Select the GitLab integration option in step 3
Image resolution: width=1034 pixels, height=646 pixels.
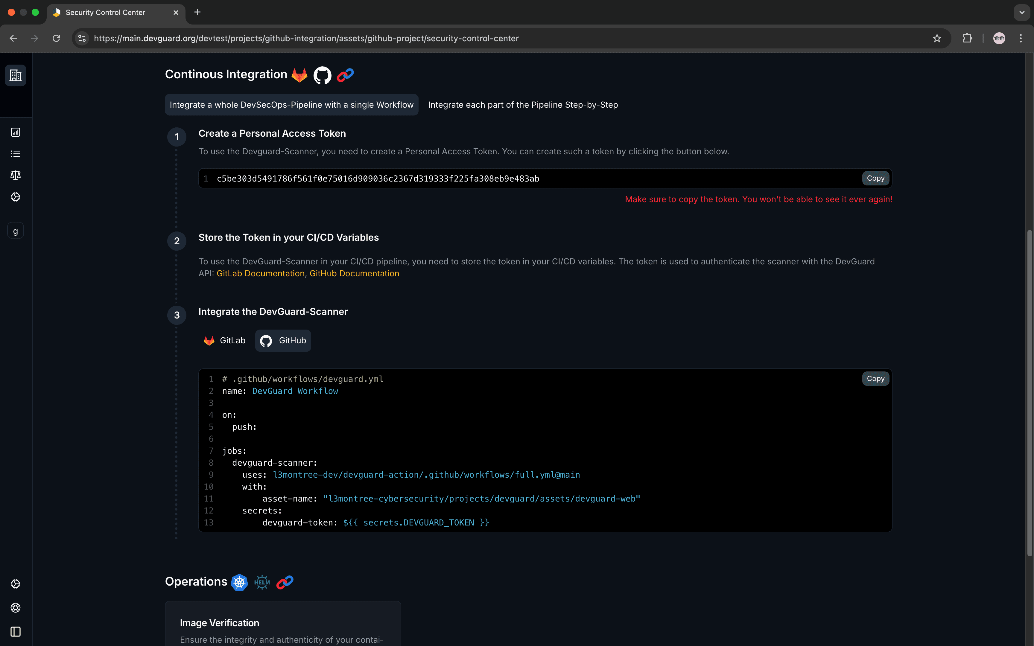pos(224,340)
